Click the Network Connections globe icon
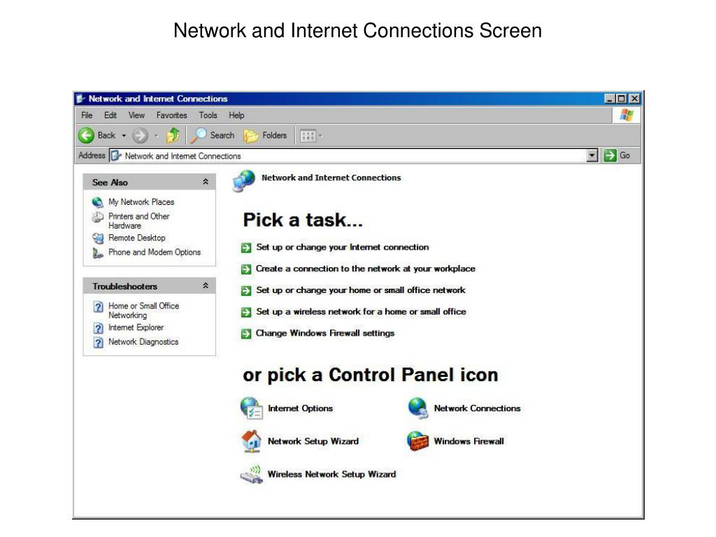The image size is (716, 537). click(x=418, y=408)
